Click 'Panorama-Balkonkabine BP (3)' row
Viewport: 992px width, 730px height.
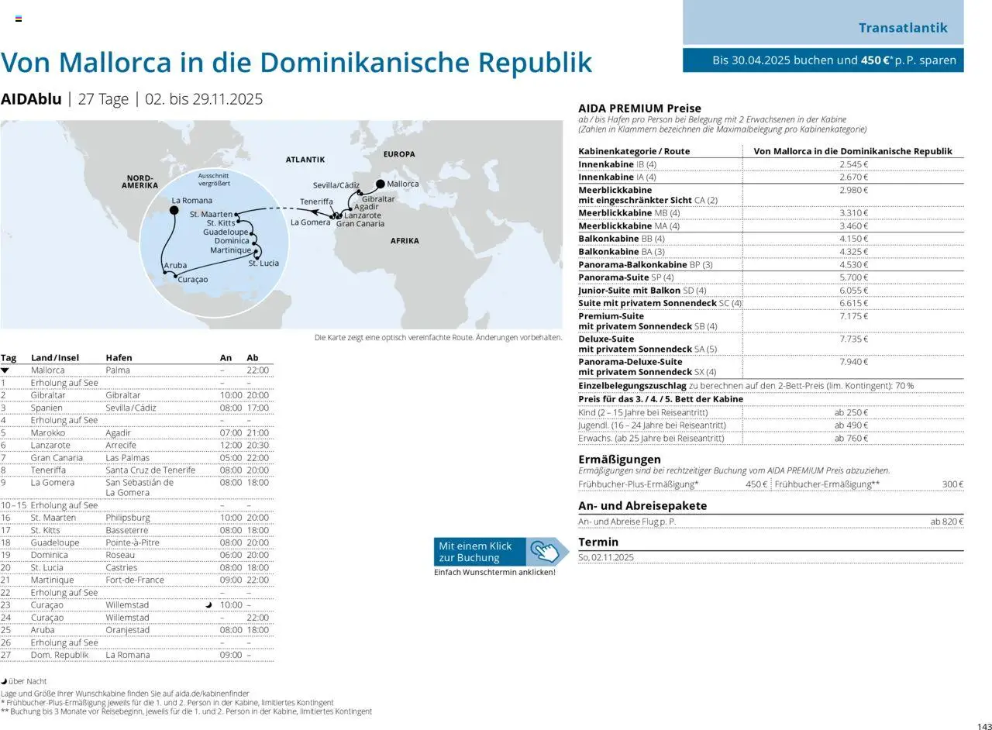[x=771, y=264]
